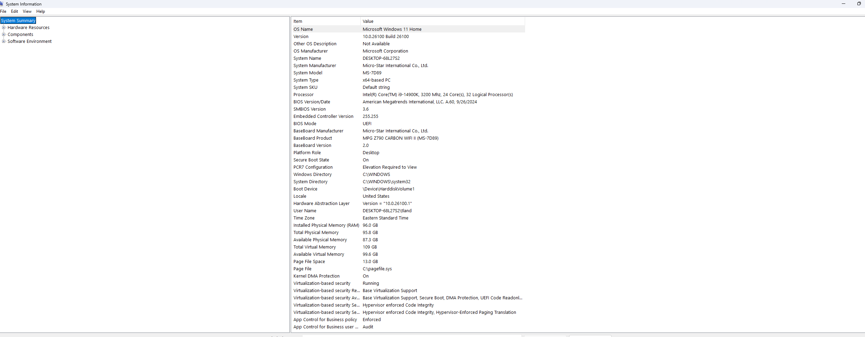Select the Embedded Controller Version row
This screenshot has height=337, width=865.
(x=408, y=116)
